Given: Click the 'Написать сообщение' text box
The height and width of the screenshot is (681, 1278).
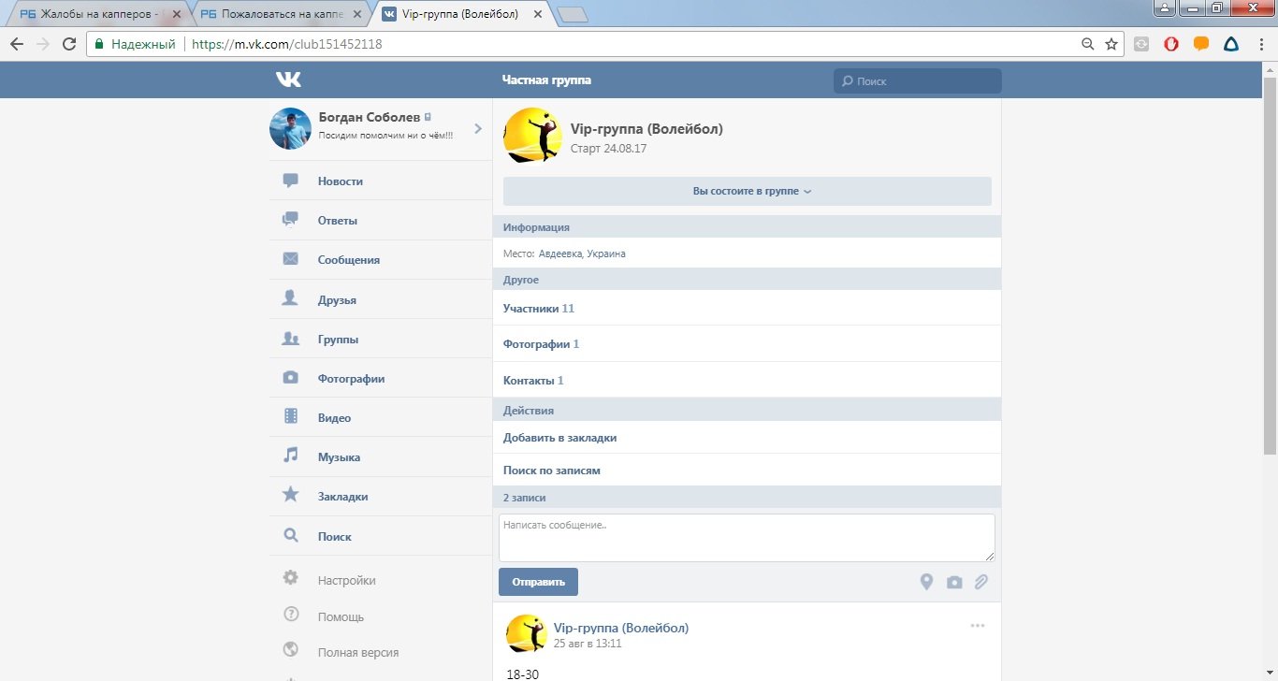Looking at the screenshot, I should (x=746, y=538).
